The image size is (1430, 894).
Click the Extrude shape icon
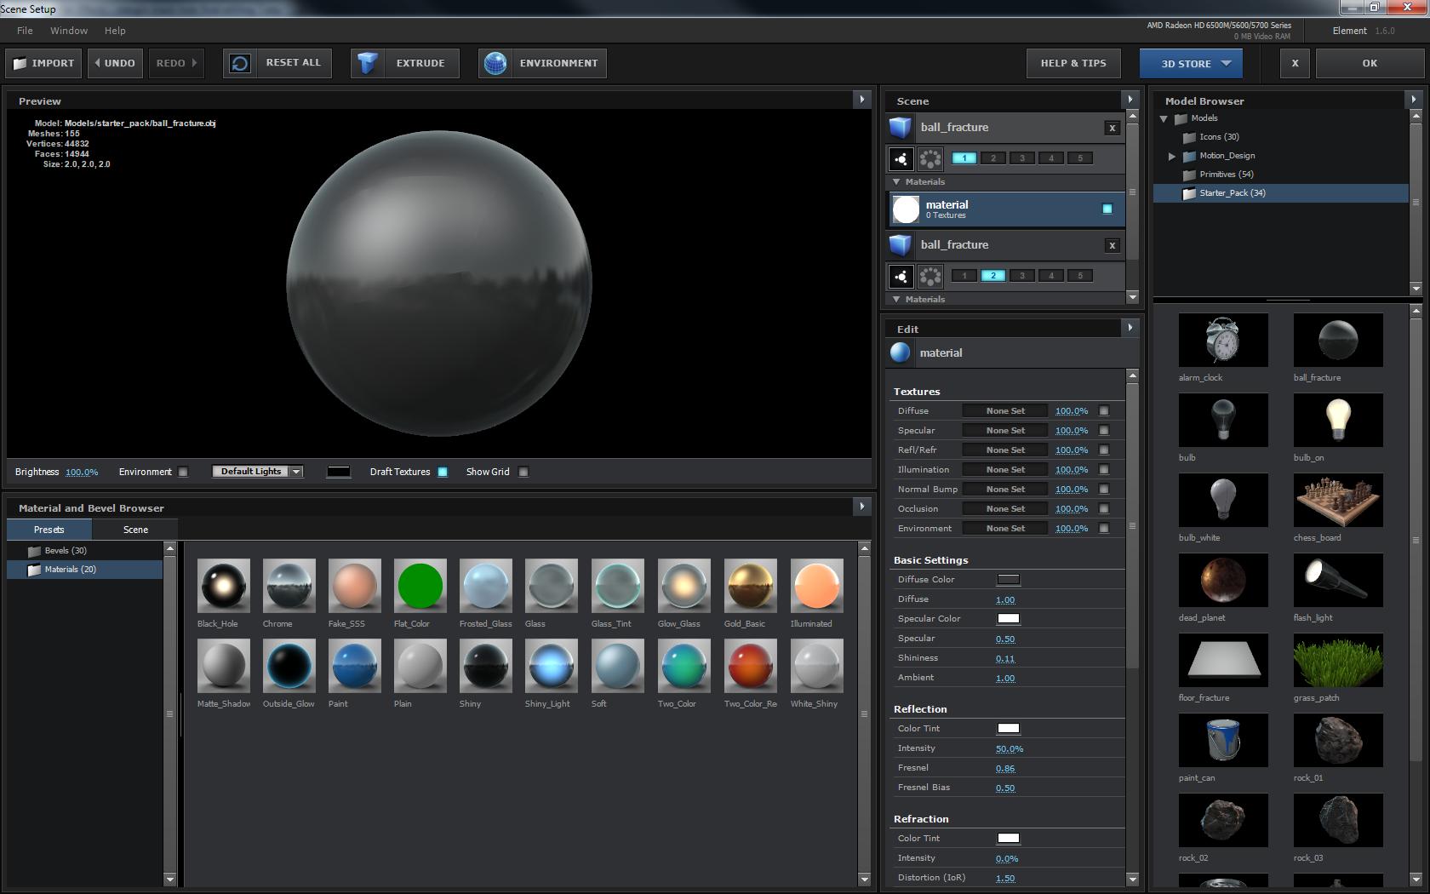point(368,63)
